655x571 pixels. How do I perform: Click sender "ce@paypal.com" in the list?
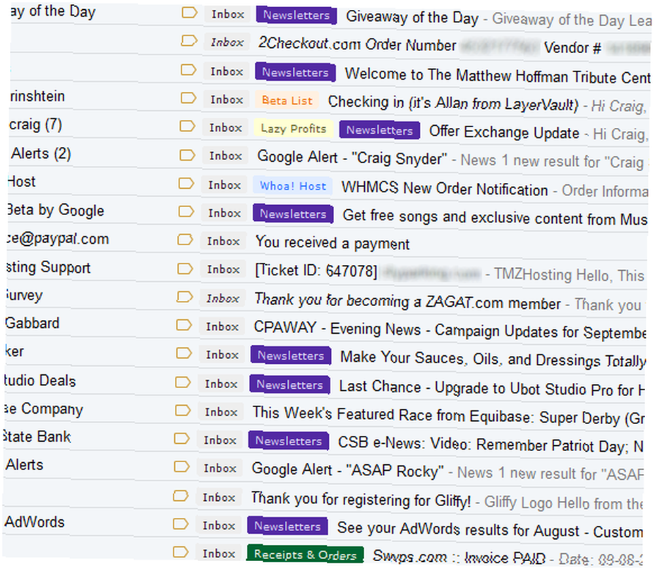click(x=58, y=239)
